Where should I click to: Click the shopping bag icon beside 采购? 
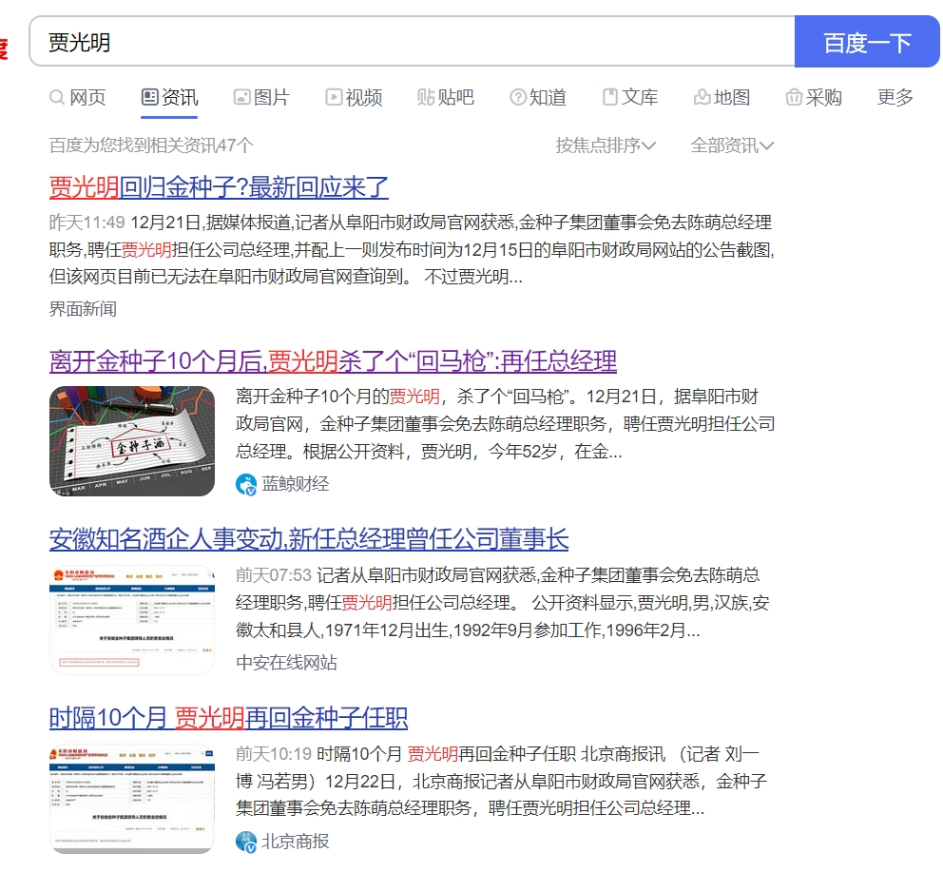point(794,97)
